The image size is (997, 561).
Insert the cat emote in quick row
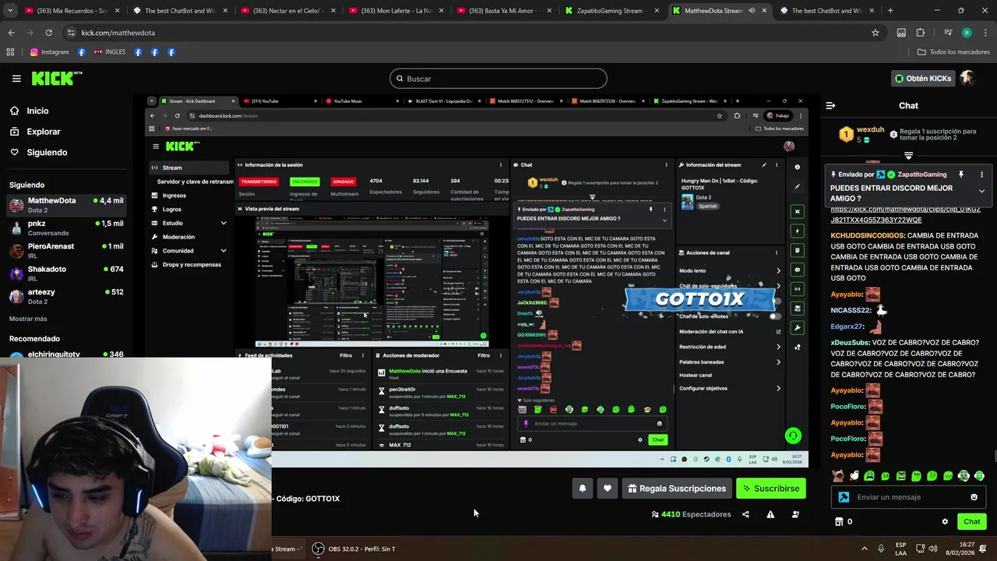tap(838, 475)
